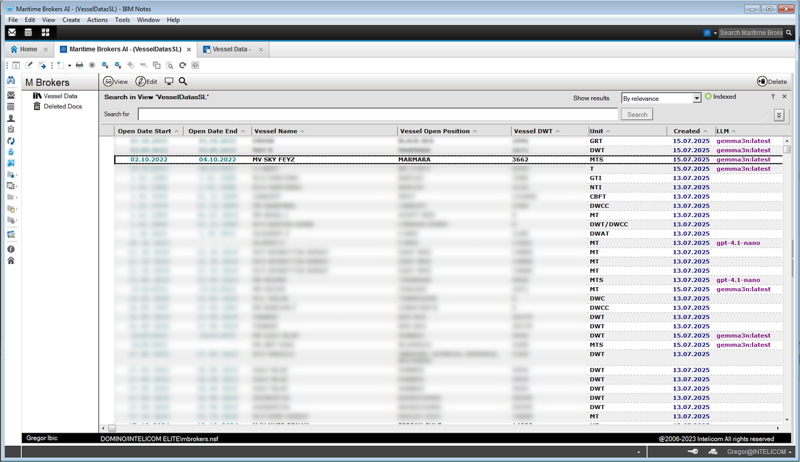Viewport: 800px width, 462px height.
Task: Click the Search Maritime Brokers box
Action: 751,32
